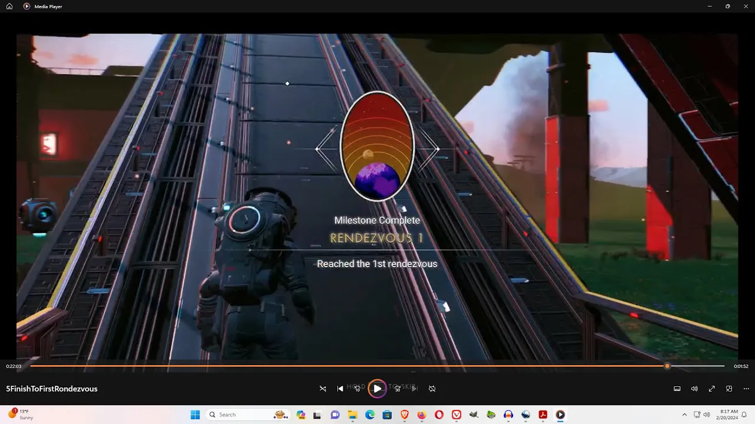
Task: Open Copilot from the taskbar
Action: pos(301,415)
